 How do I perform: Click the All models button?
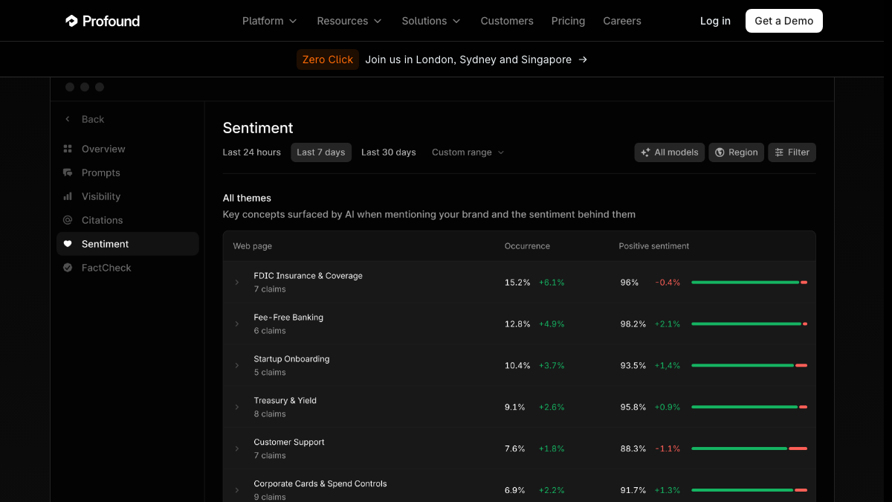[x=670, y=152]
